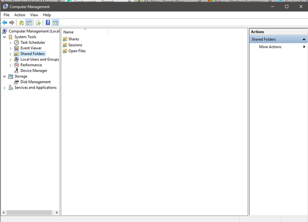Screen dimensions: 308x222
Task: Select Task Scheduler label in tree
Action: pyautogui.click(x=33, y=42)
